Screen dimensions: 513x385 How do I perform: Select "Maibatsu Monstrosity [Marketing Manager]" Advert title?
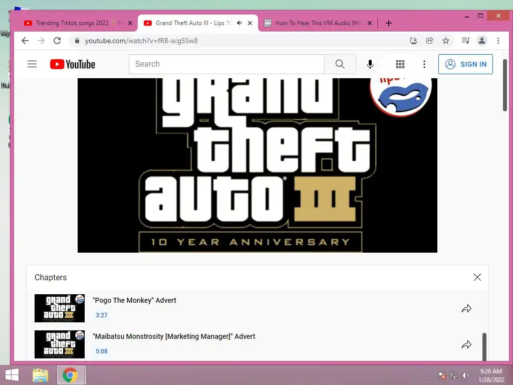click(x=174, y=336)
